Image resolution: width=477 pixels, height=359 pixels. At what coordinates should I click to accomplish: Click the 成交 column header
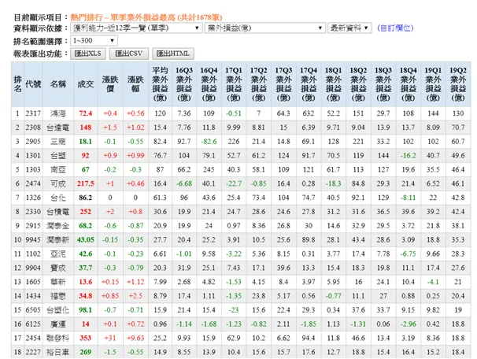click(x=86, y=84)
